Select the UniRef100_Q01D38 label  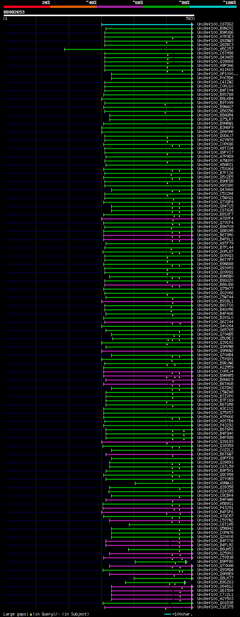tap(215, 603)
